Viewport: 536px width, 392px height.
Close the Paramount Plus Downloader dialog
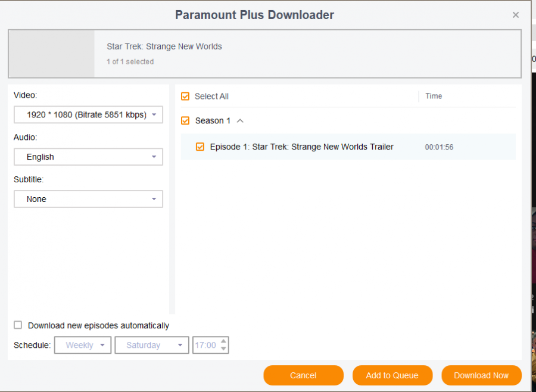click(516, 15)
